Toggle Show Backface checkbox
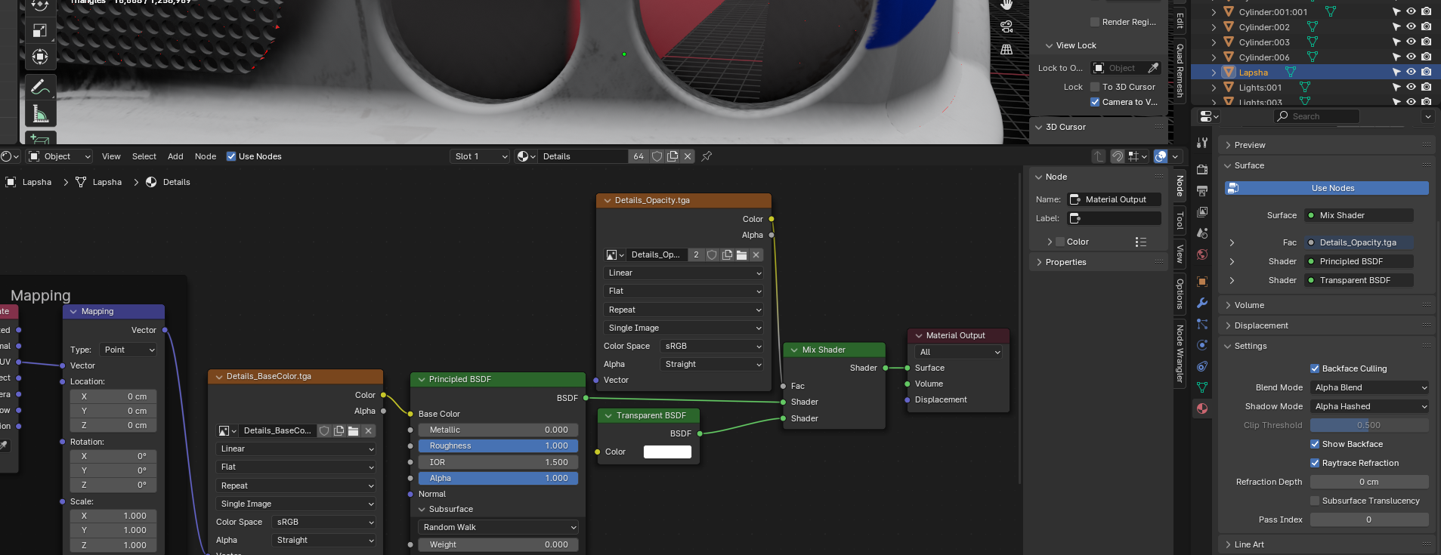The width and height of the screenshot is (1441, 555). tap(1315, 444)
